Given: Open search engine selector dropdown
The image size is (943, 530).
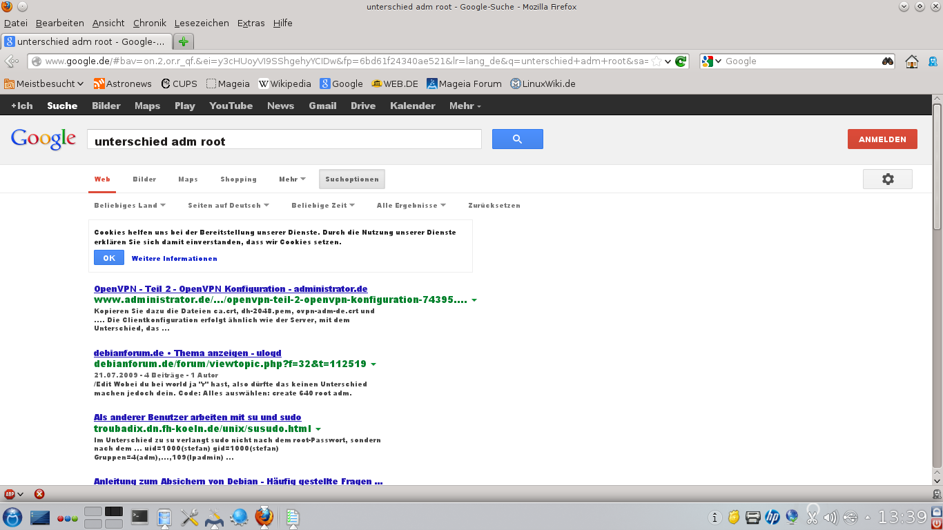Looking at the screenshot, I should tap(712, 61).
